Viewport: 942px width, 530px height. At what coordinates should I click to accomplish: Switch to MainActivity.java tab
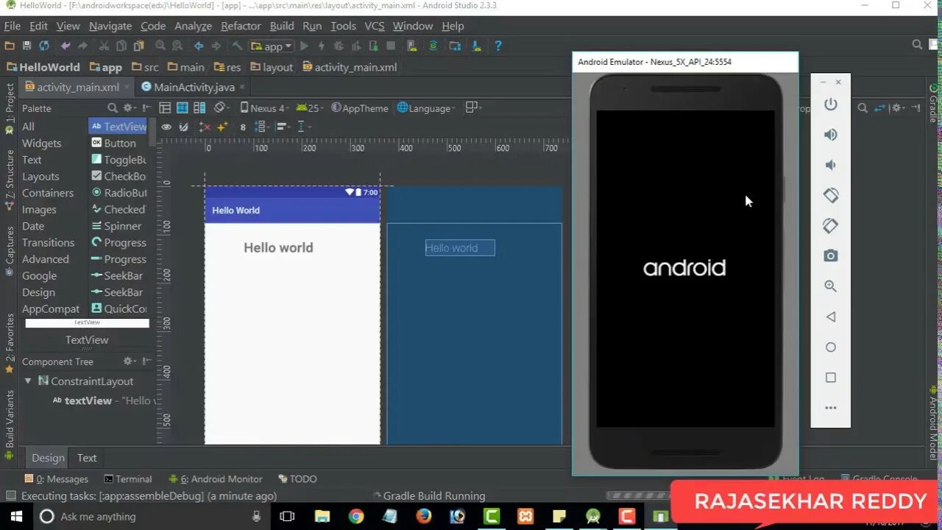(x=194, y=87)
